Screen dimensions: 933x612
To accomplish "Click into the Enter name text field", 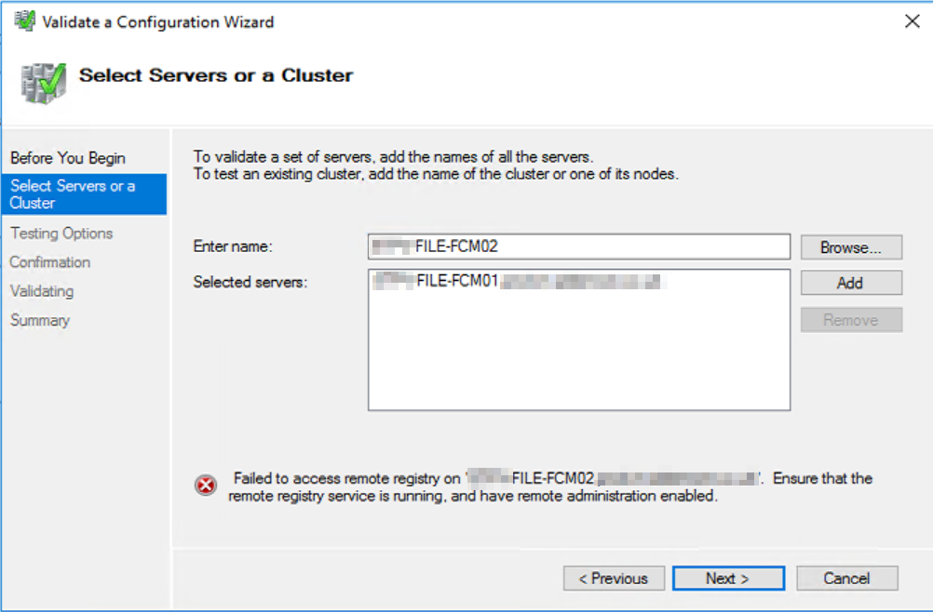I will [579, 246].
